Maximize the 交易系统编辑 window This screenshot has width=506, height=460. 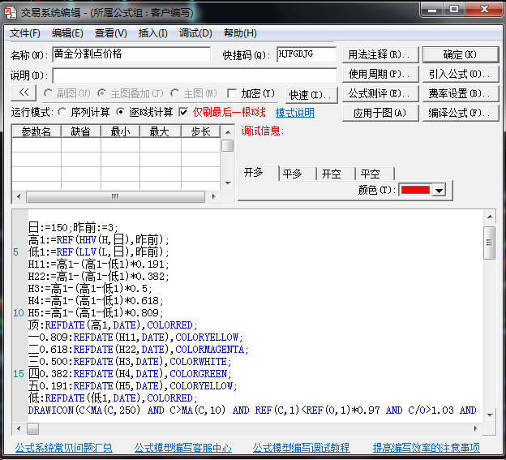point(455,10)
